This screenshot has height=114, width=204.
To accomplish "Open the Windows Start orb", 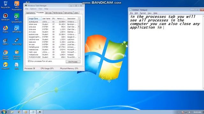I will [x=4, y=112].
